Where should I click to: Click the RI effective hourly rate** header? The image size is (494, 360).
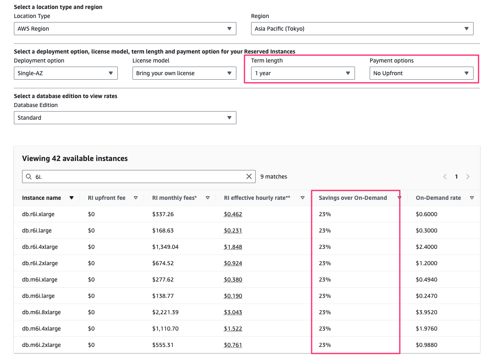click(257, 198)
